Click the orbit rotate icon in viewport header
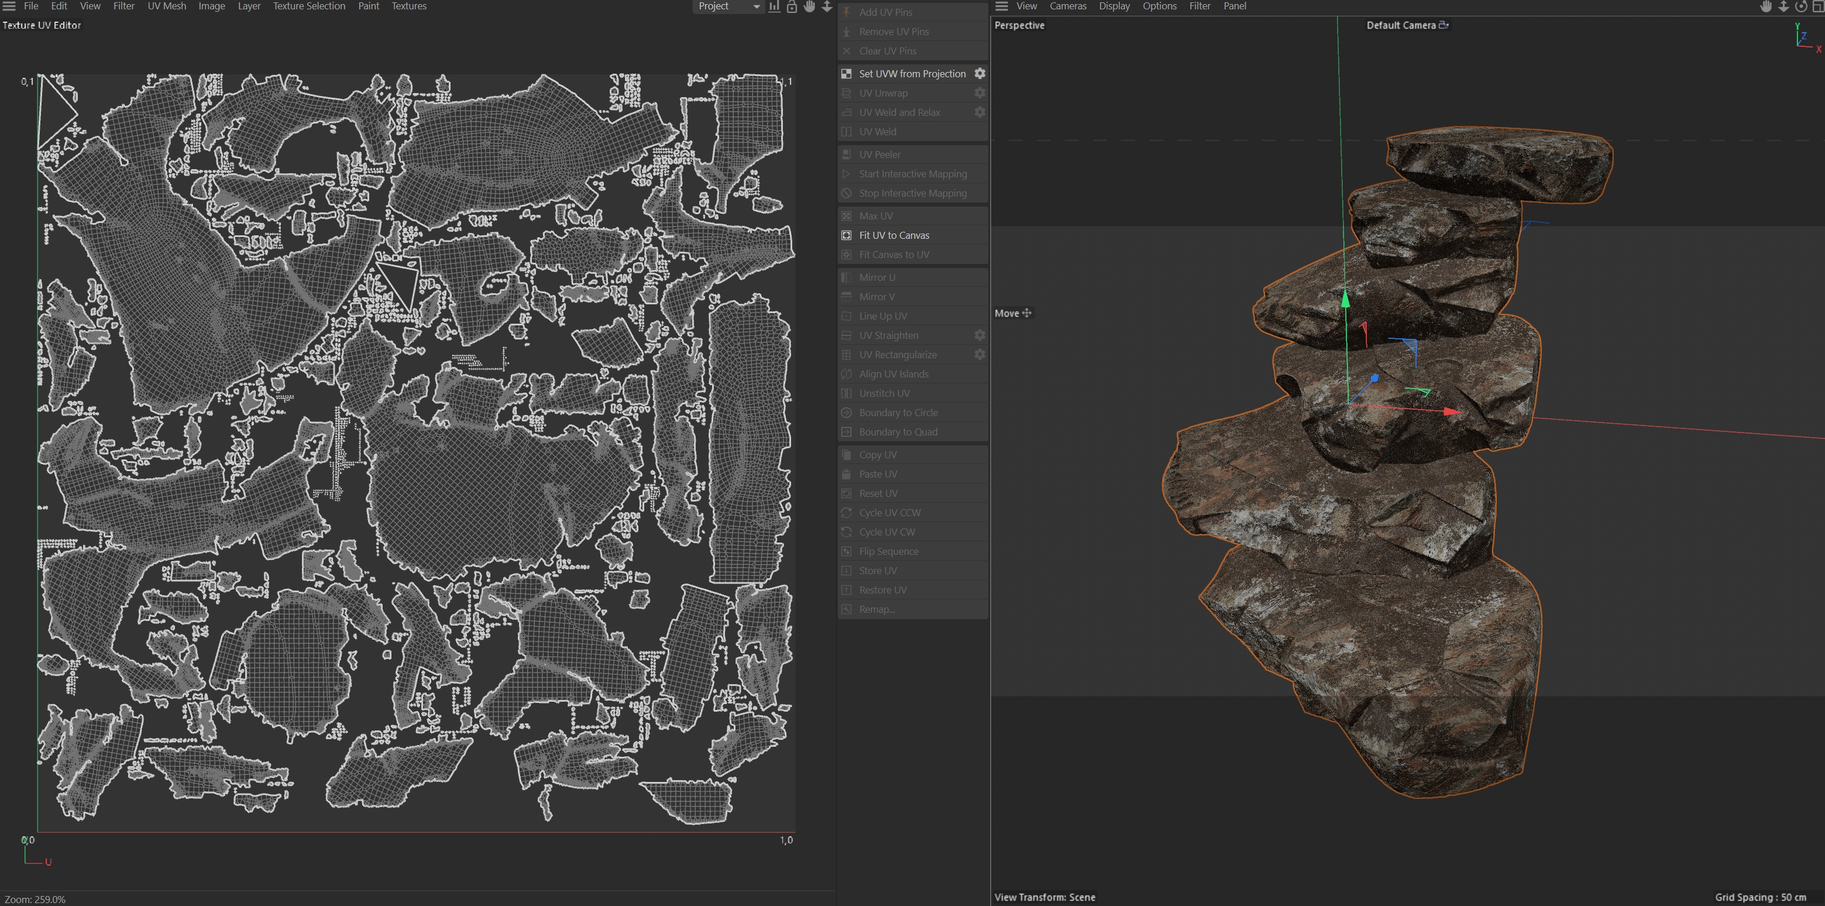 coord(1801,6)
